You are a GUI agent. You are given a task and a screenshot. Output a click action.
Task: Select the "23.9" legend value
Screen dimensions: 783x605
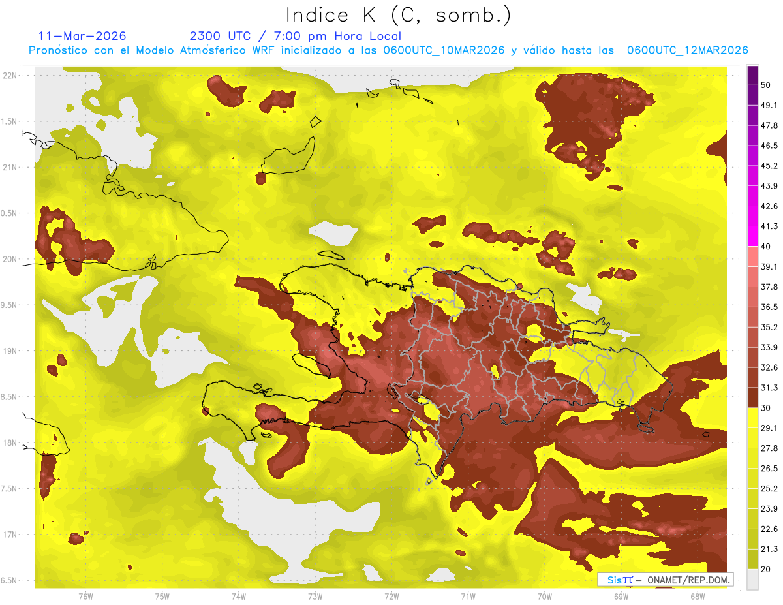coord(769,509)
